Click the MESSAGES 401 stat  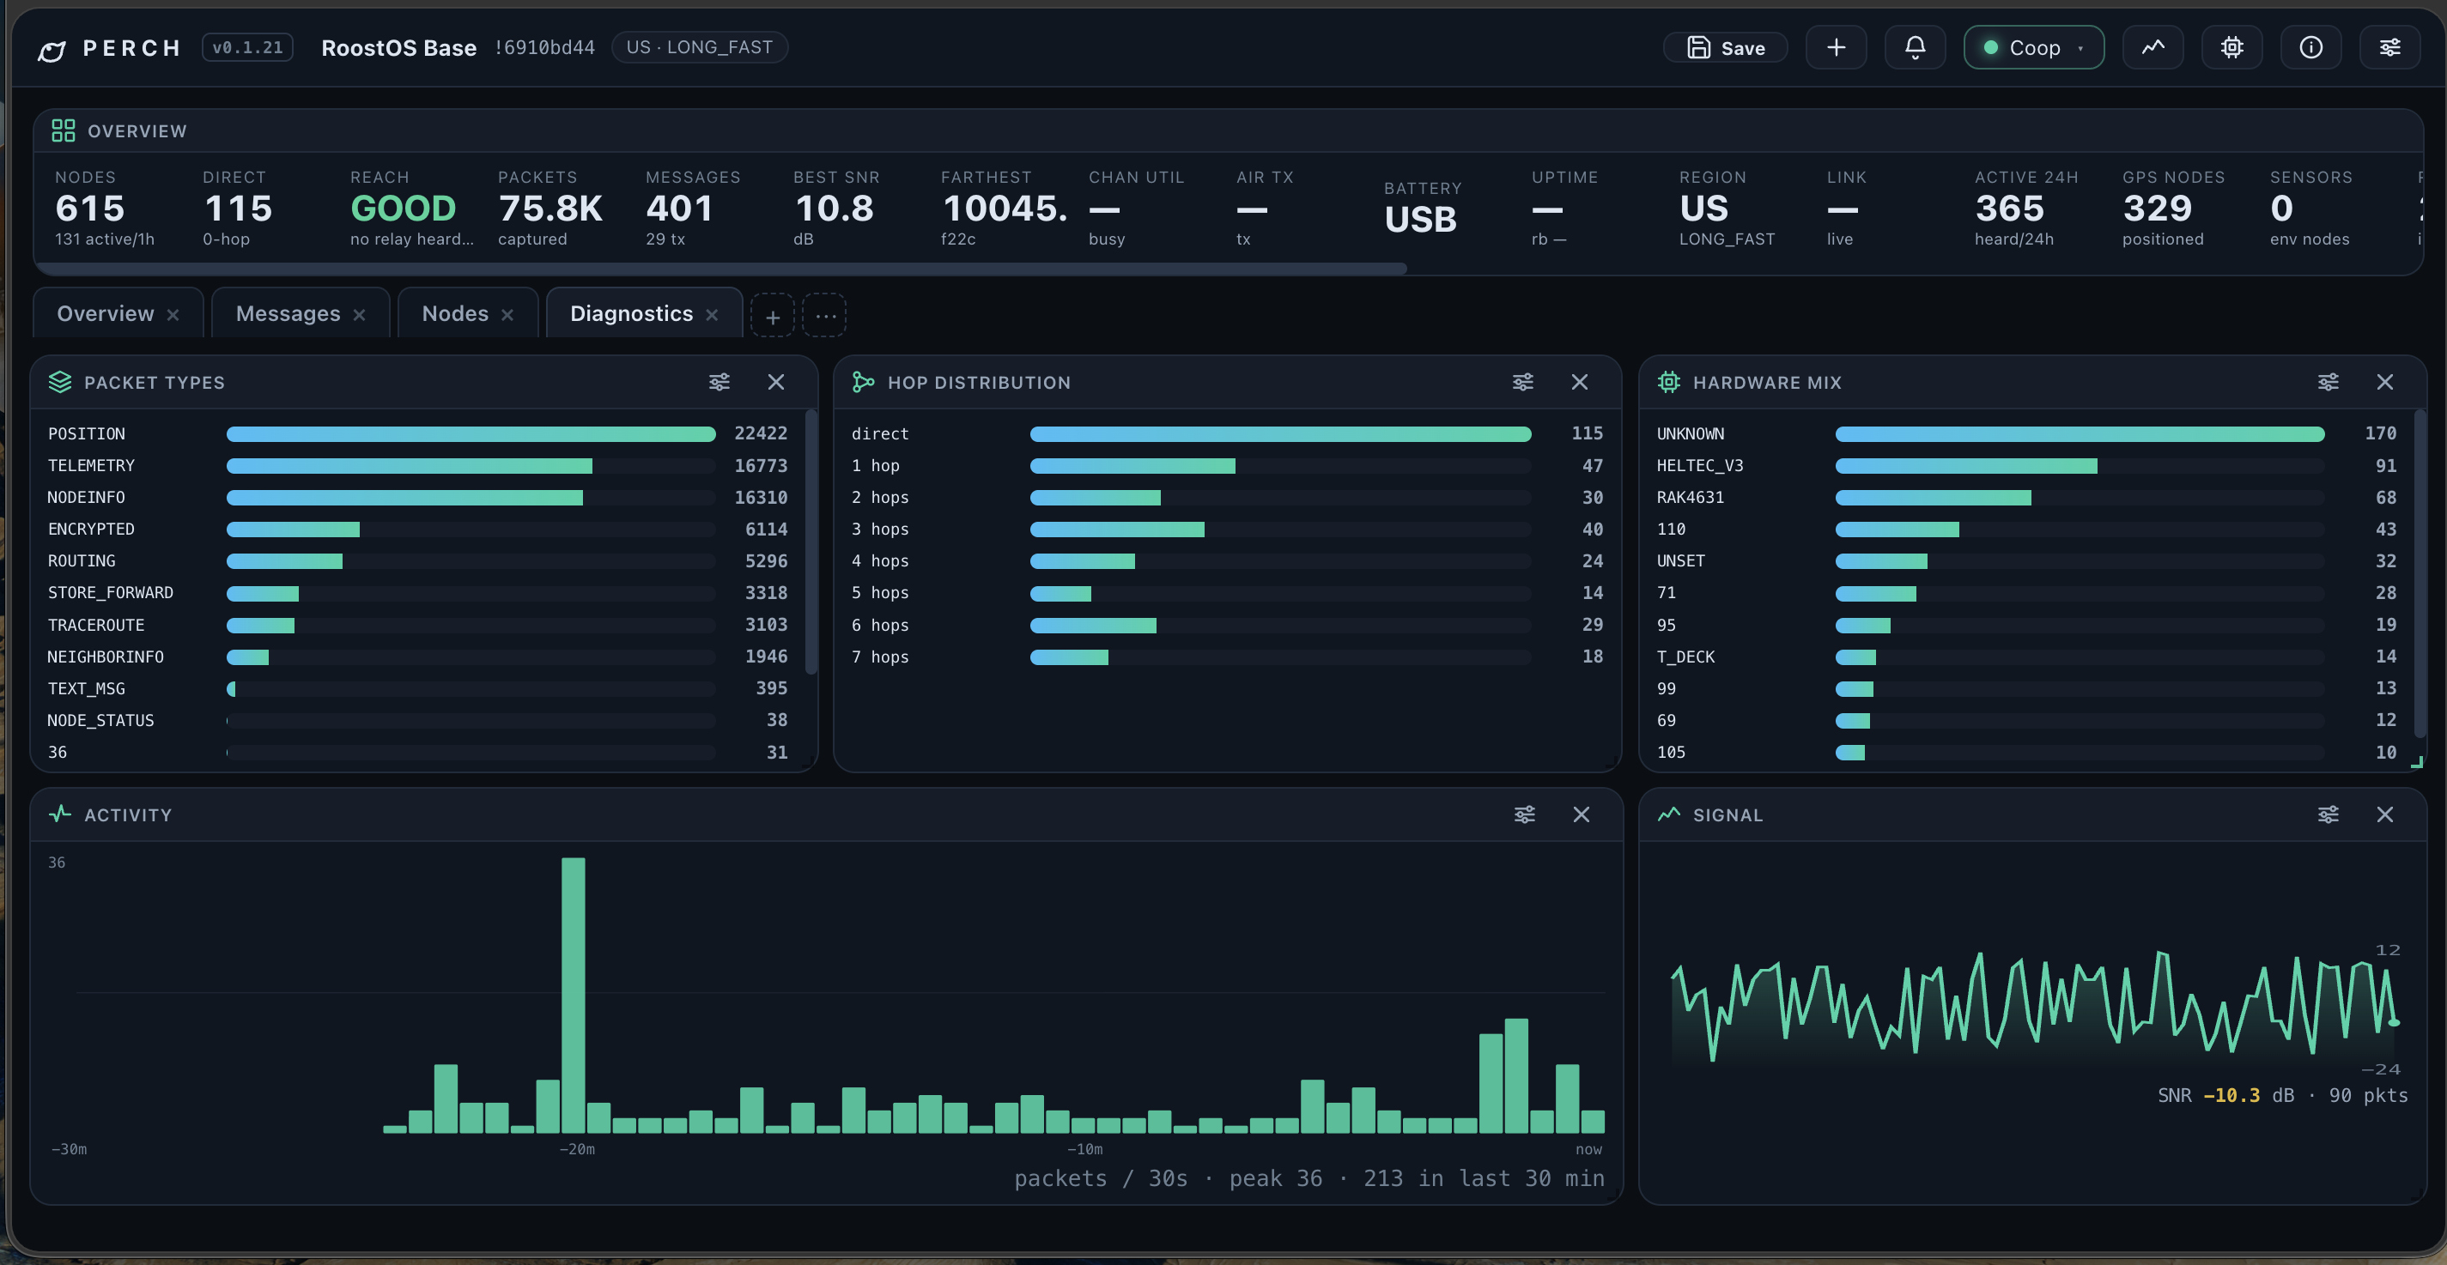tap(693, 208)
